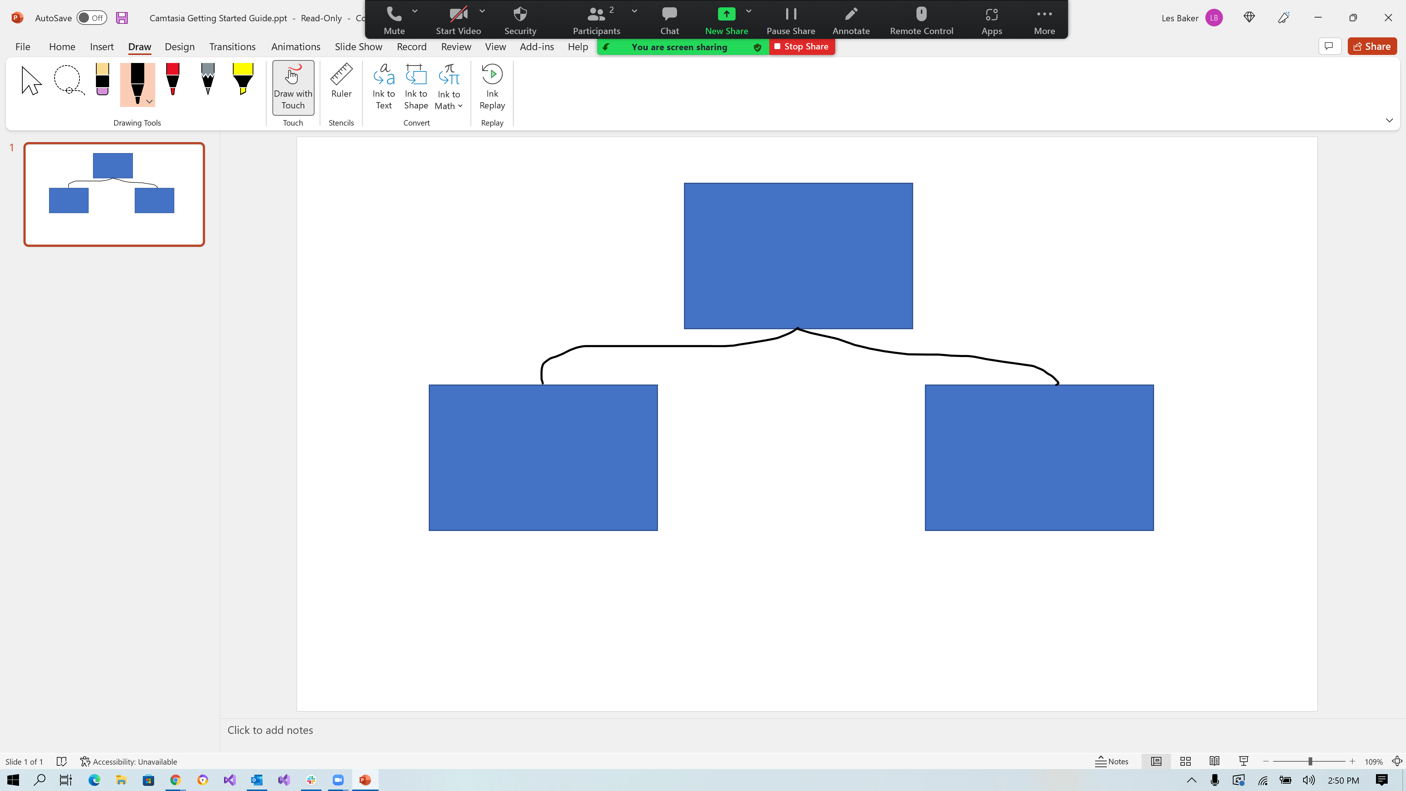Select the red pen
The image size is (1406, 791).
(x=172, y=80)
